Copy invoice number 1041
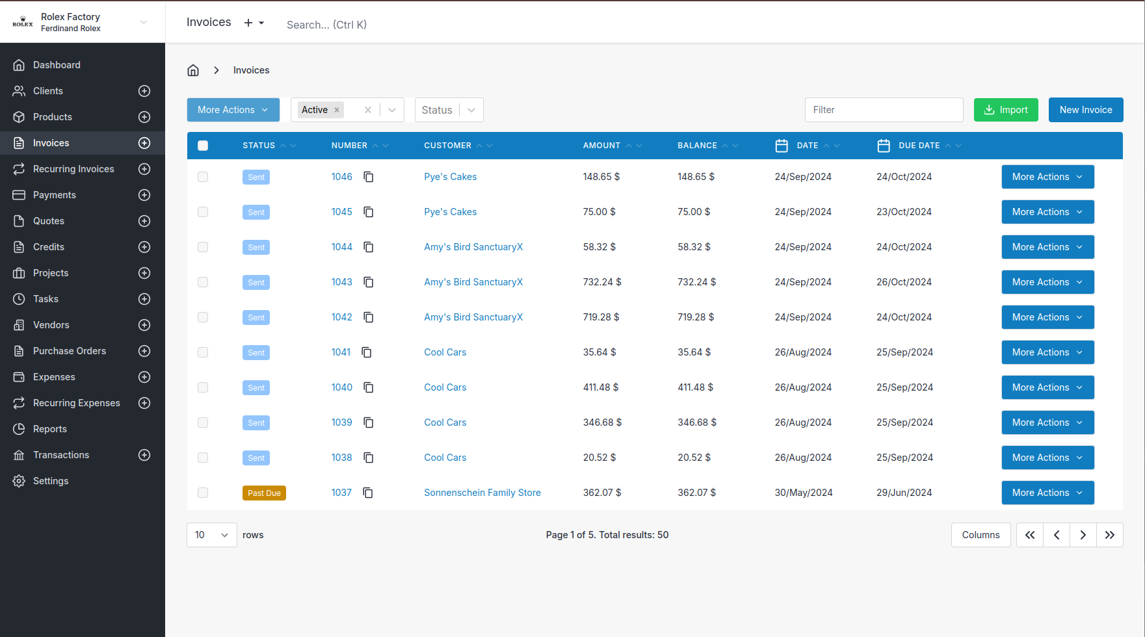This screenshot has height=637, width=1145. coord(367,352)
